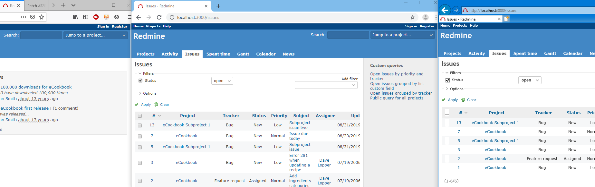The width and height of the screenshot is (595, 187).
Task: Reload the Chrome page
Action: (159, 17)
